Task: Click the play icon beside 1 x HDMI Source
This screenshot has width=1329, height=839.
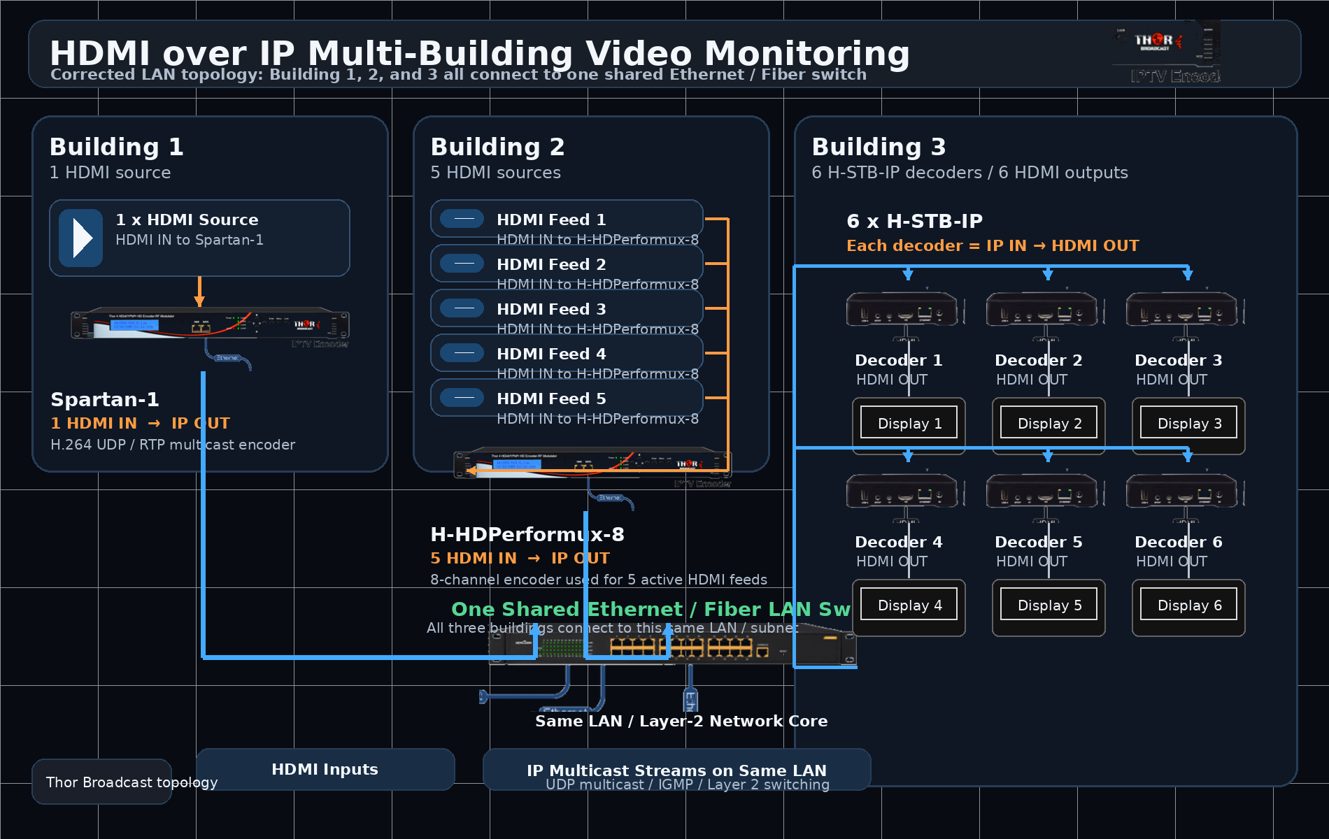Action: pyautogui.click(x=80, y=237)
